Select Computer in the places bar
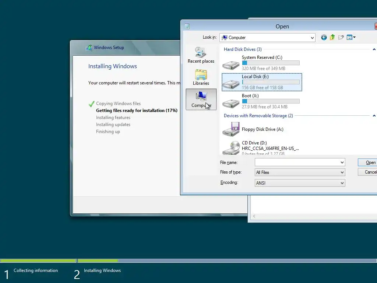Viewport: 377px width, 283px height. click(x=201, y=99)
